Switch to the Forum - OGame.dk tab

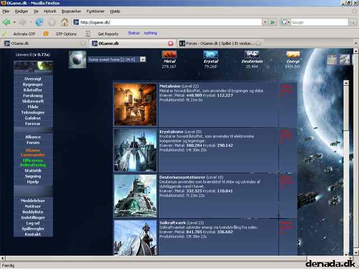pyautogui.click(x=220, y=43)
